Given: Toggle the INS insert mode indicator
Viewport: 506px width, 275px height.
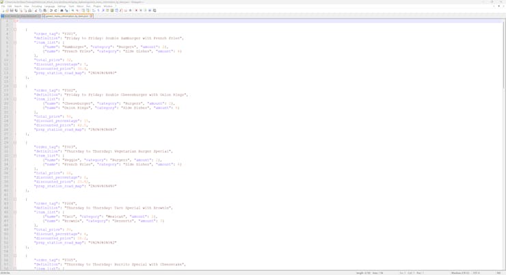Looking at the screenshot, I should pyautogui.click(x=498, y=273).
